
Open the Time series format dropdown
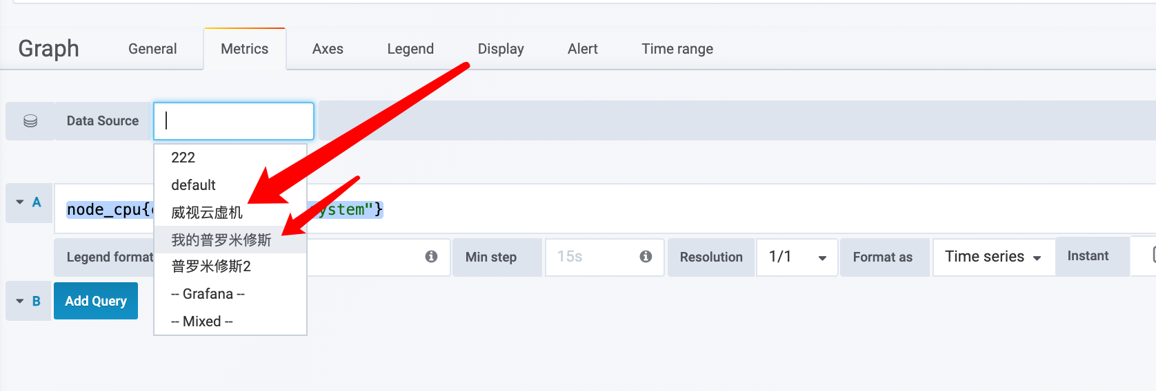point(994,257)
